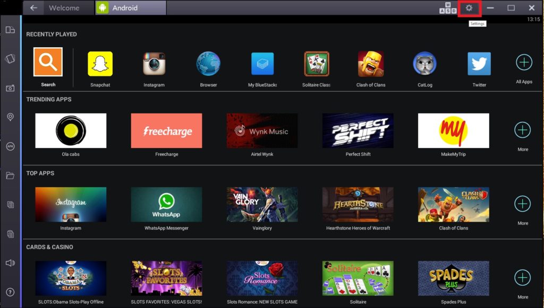The height and width of the screenshot is (308, 544).
Task: Show more Trending Apps
Action: click(523, 130)
